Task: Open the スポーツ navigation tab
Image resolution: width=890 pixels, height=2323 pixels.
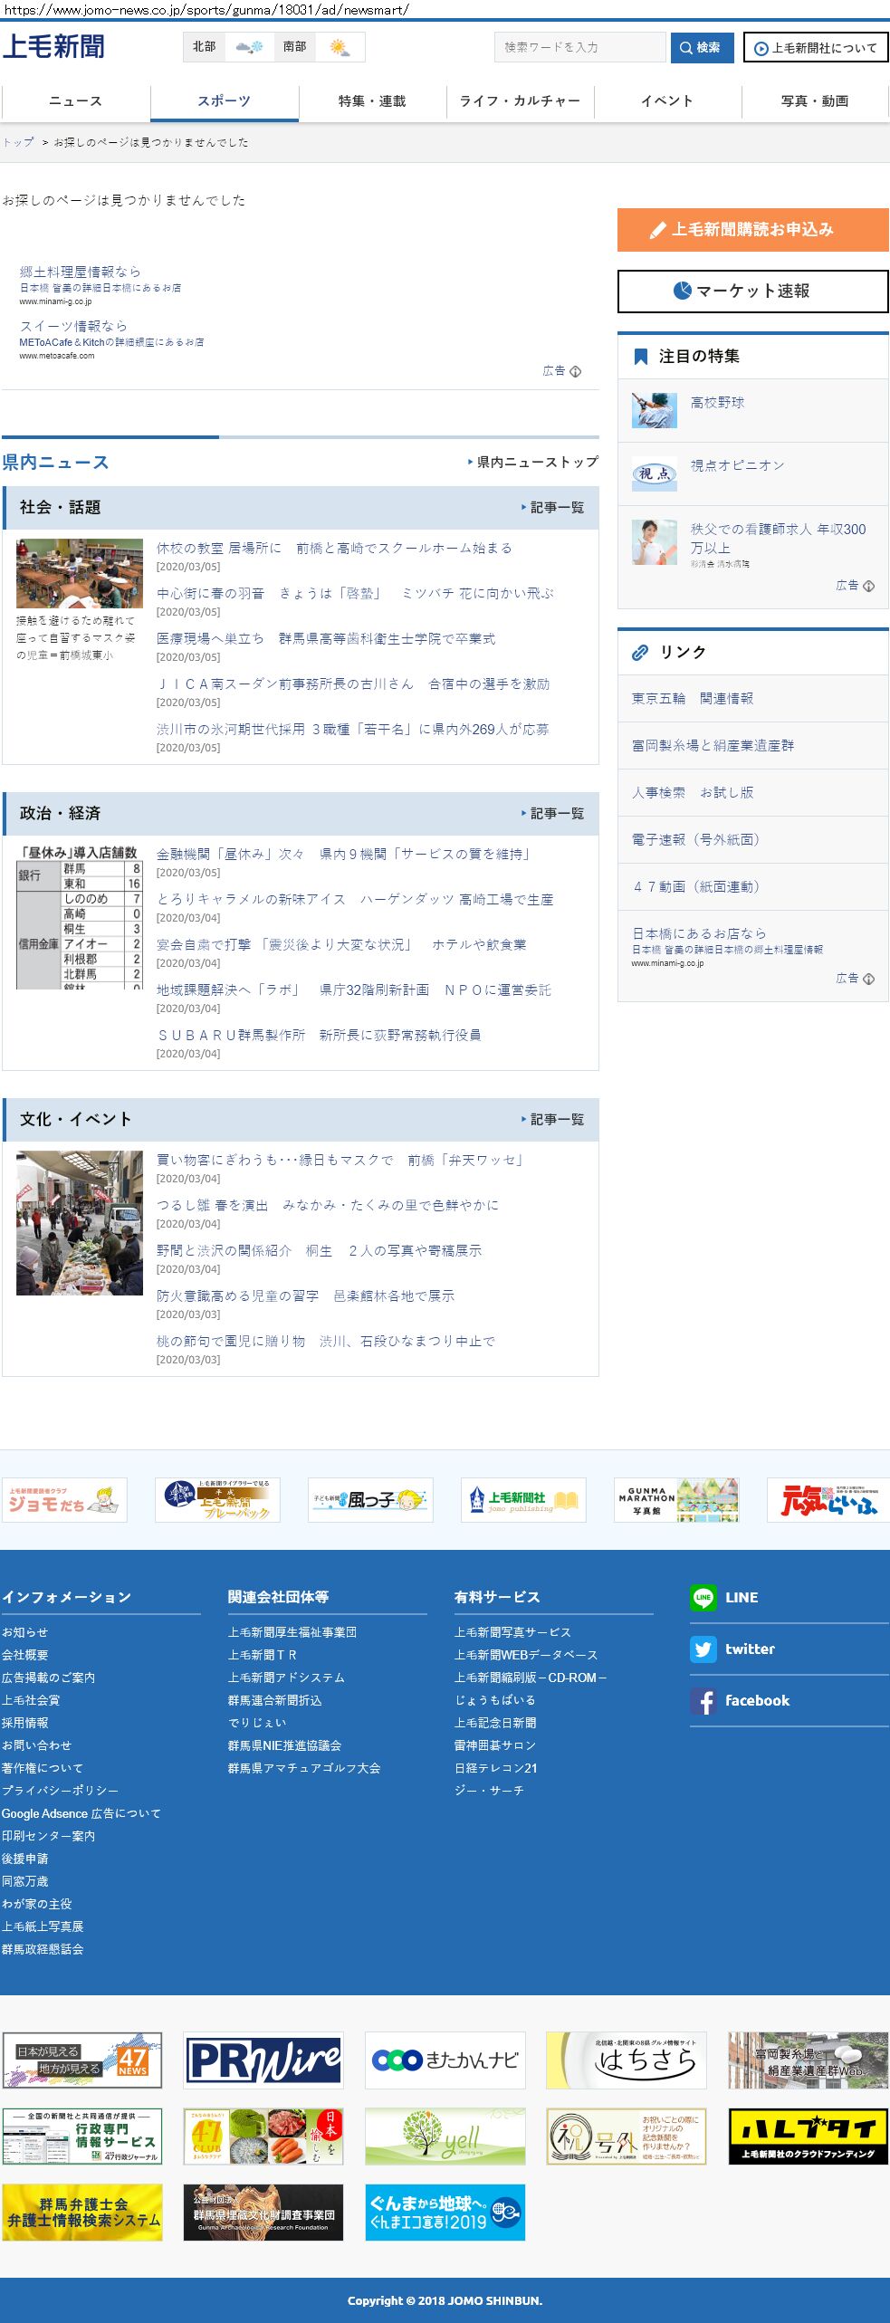Action: (224, 101)
